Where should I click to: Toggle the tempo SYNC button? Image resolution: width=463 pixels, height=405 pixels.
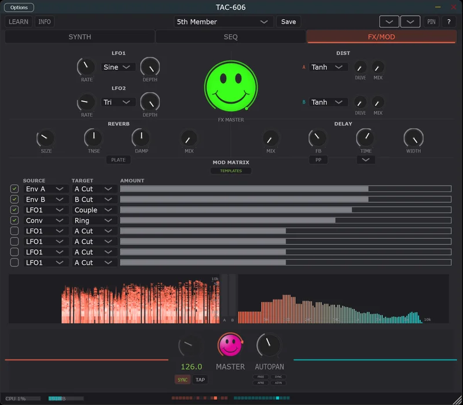click(x=182, y=380)
